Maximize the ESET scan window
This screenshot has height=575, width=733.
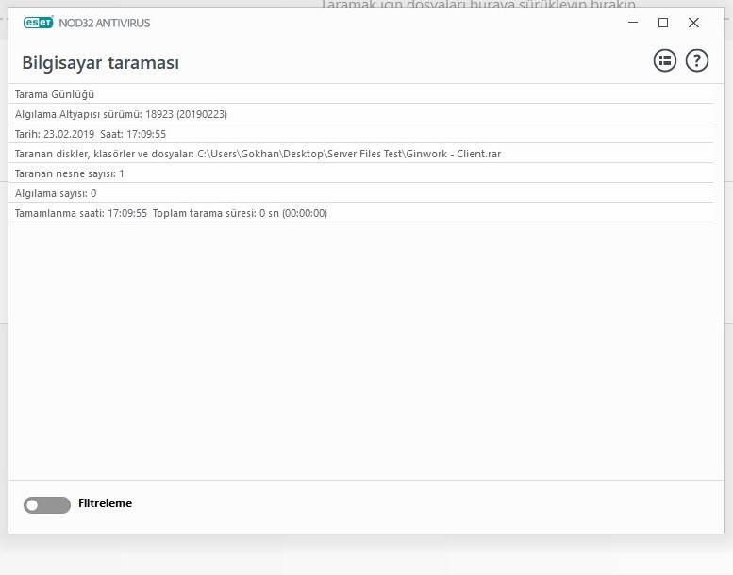pyautogui.click(x=663, y=23)
